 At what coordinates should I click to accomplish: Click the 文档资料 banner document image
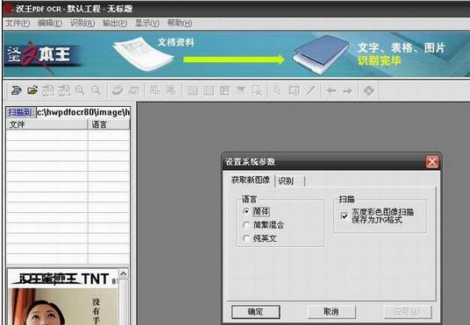pyautogui.click(x=143, y=54)
